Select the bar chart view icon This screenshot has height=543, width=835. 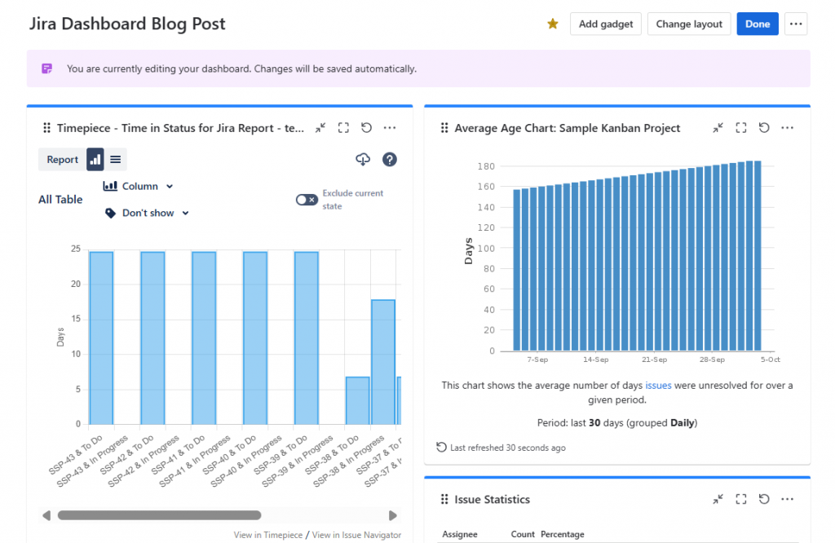(x=95, y=160)
